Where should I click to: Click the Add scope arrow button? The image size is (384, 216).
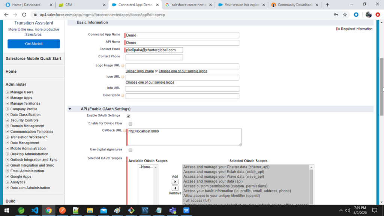(175, 182)
